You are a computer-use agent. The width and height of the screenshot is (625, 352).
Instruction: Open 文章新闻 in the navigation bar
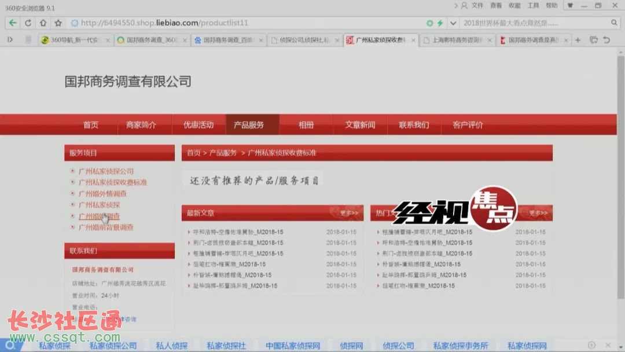tap(360, 125)
